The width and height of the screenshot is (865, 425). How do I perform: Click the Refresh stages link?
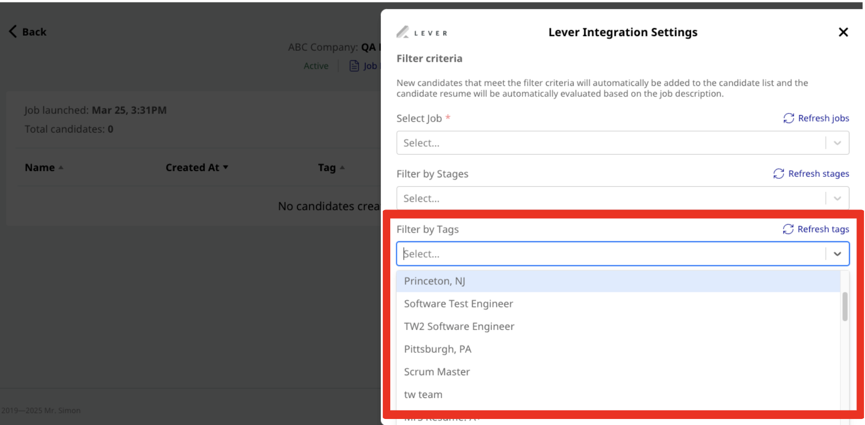pyautogui.click(x=818, y=173)
